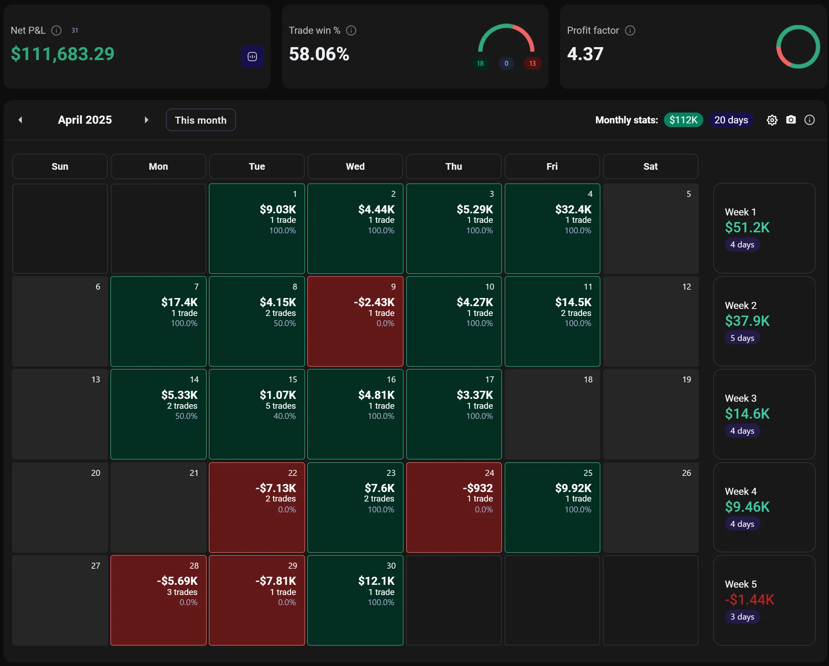The image size is (829, 666).
Task: Open calendar settings gear icon
Action: click(772, 120)
